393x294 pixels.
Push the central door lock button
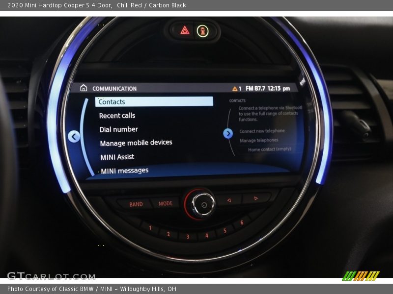202,31
